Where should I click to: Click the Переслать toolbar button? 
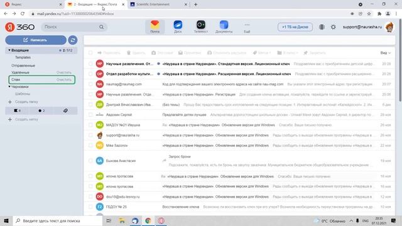(x=109, y=53)
